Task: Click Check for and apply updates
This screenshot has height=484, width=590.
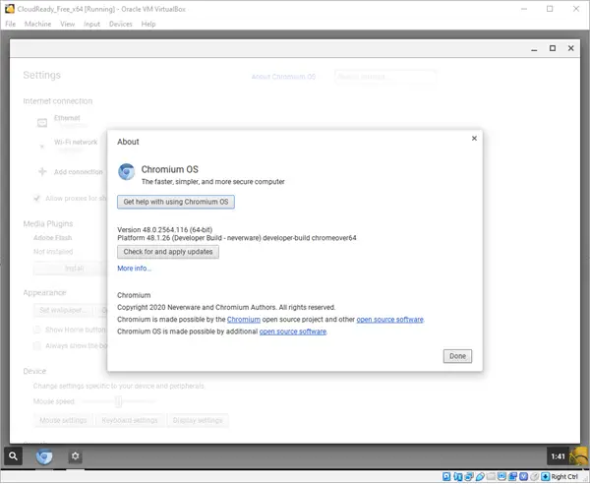Action: click(168, 252)
